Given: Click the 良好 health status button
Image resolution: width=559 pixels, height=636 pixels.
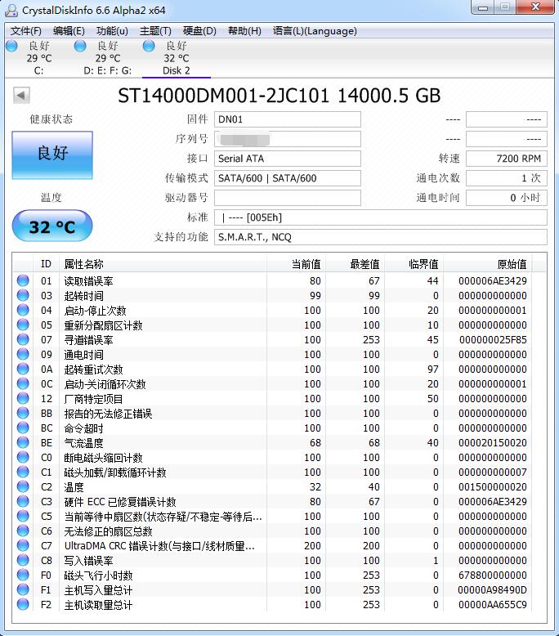Looking at the screenshot, I should coord(52,155).
